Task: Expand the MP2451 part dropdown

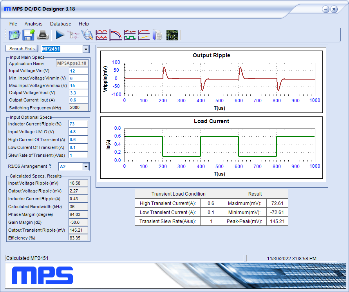Action: click(85, 49)
